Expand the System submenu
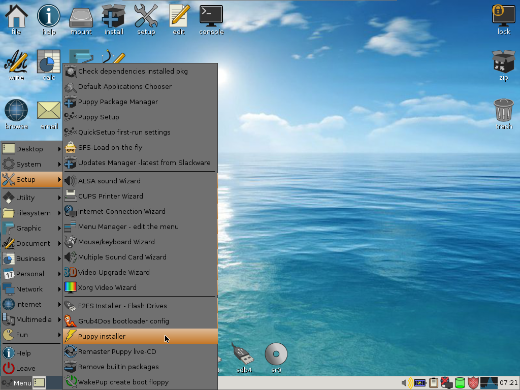 (x=31, y=164)
